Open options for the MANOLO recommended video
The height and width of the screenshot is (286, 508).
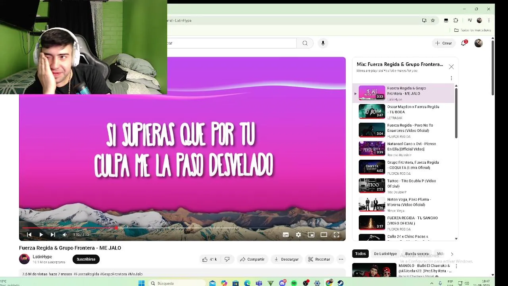click(x=456, y=266)
